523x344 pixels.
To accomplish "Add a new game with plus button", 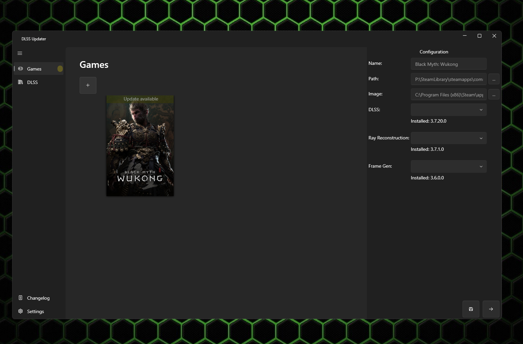I will pyautogui.click(x=88, y=85).
